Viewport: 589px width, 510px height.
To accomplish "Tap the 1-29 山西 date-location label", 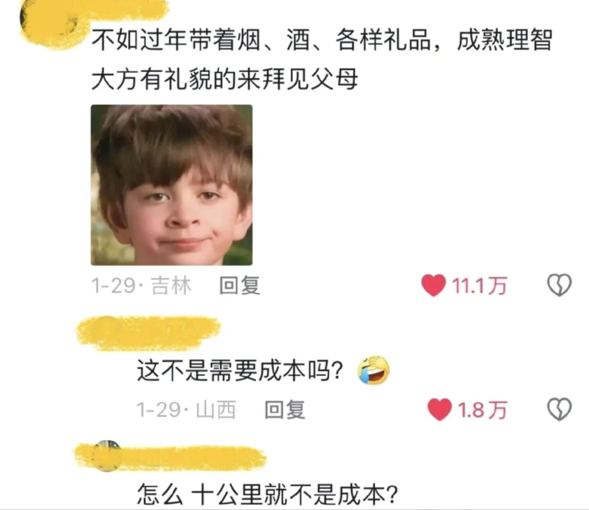I will coord(186,410).
